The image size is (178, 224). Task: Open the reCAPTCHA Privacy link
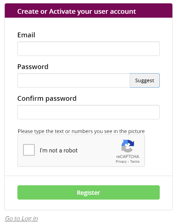click(x=121, y=162)
